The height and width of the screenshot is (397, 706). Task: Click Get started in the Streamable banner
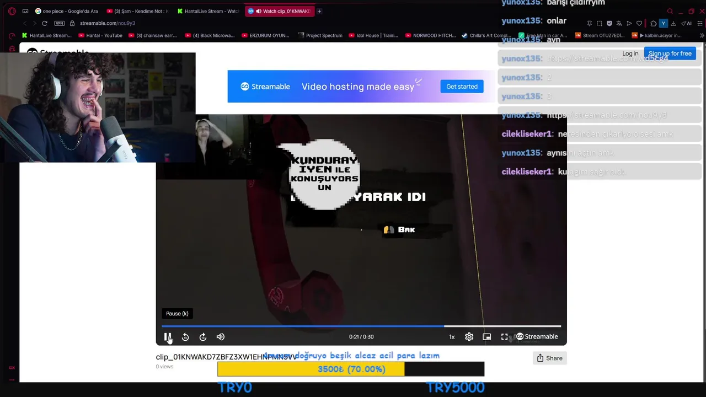462,87
